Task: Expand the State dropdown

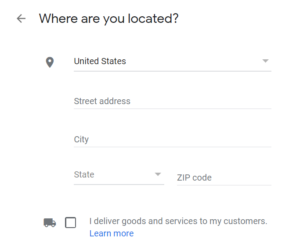Action: click(x=119, y=175)
